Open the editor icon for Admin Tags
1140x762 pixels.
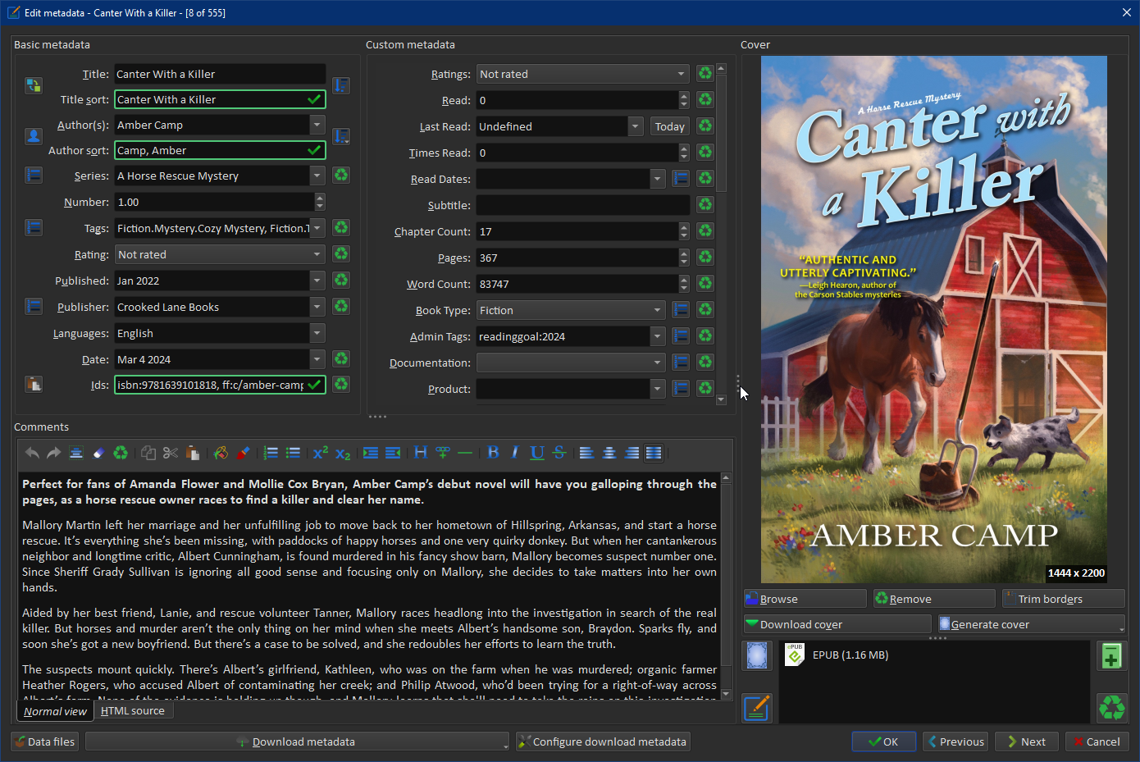tap(681, 336)
